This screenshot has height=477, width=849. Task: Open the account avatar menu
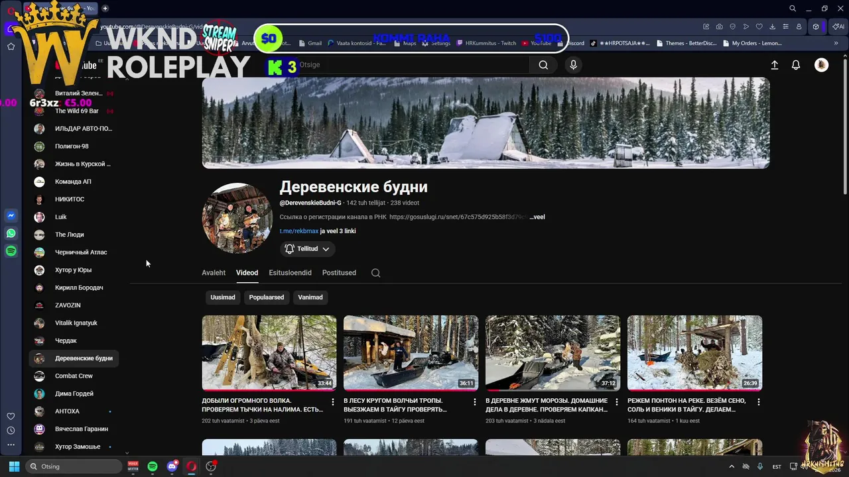point(821,65)
